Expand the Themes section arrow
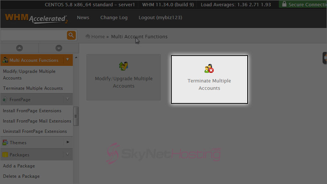Screen dimensions: 327x184 (x=68, y=142)
